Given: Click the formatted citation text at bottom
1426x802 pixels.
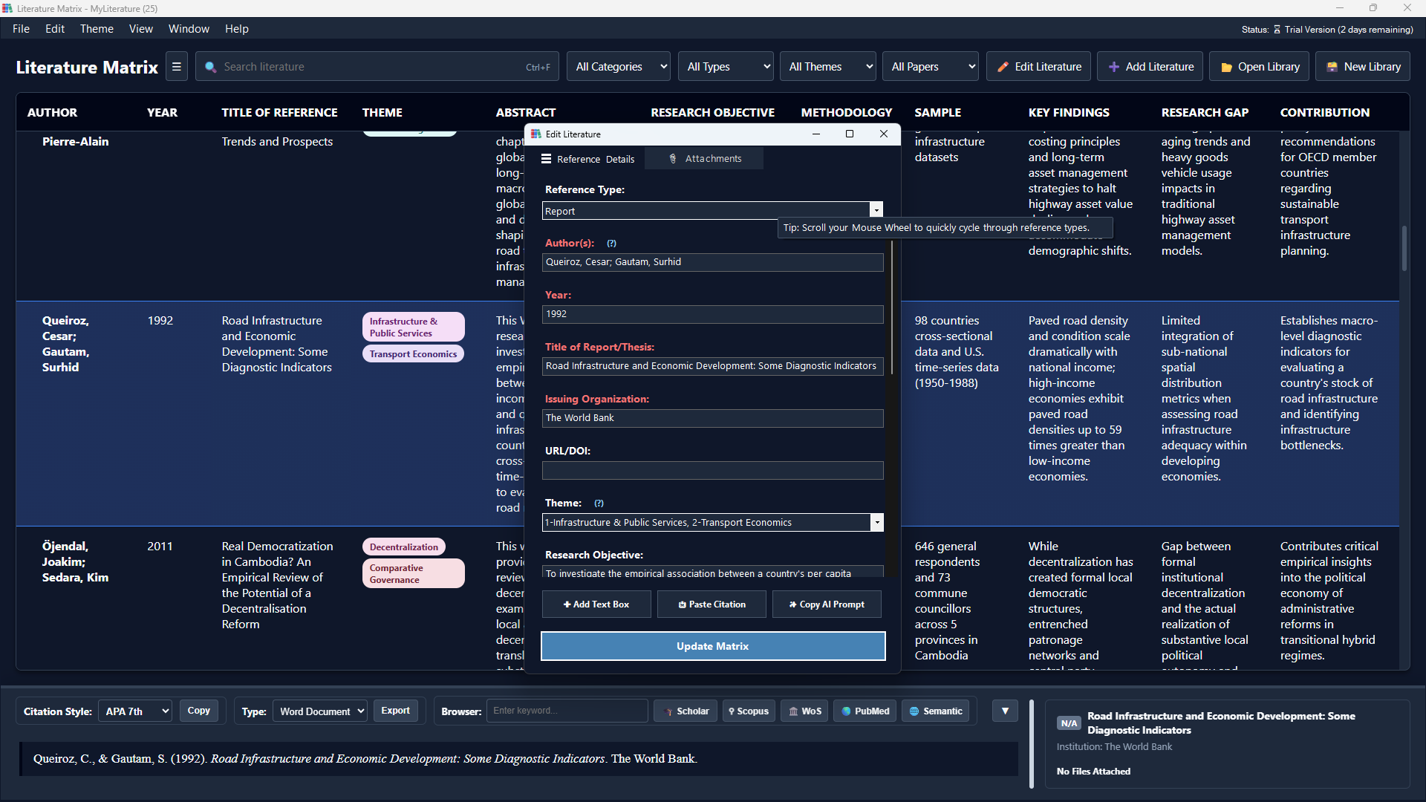Looking at the screenshot, I should point(365,758).
